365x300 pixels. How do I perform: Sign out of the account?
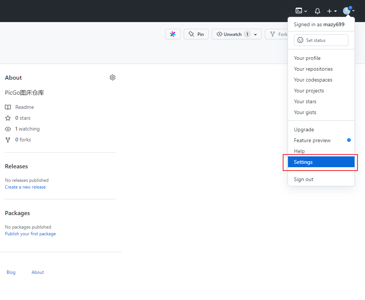point(321,179)
